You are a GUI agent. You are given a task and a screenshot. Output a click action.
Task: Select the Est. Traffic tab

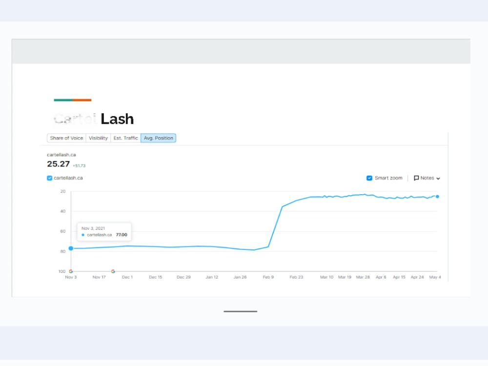[x=125, y=138]
